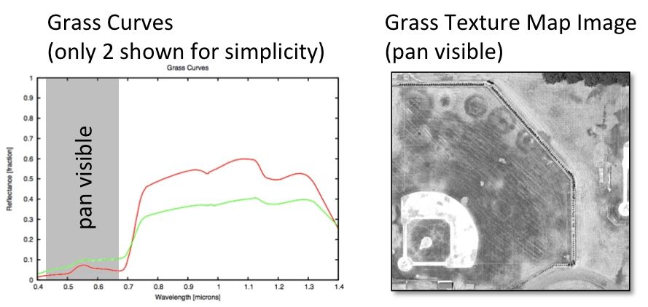
Task: Click "(pan visible)" subtitle under map heading
Action: 442,52
